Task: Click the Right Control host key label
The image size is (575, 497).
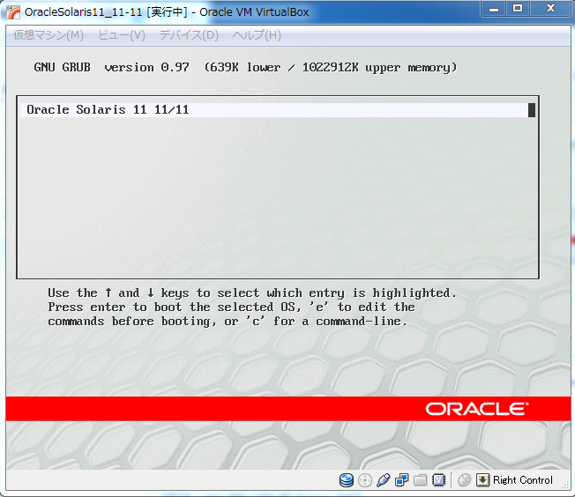Action: [523, 480]
